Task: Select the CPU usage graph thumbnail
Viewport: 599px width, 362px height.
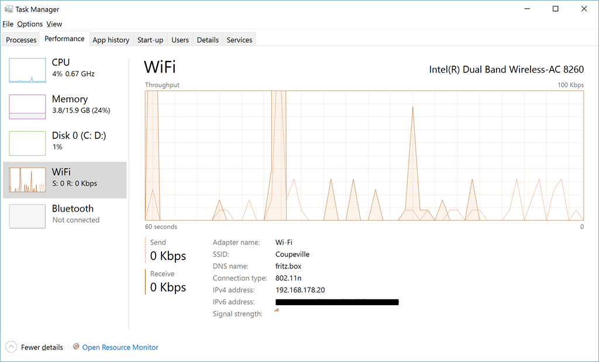Action: pos(27,70)
